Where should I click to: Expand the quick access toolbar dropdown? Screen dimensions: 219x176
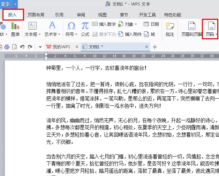[x=40, y=47]
